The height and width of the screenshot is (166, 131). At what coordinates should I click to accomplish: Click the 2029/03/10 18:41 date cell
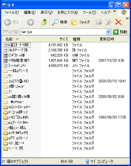(x=112, y=81)
